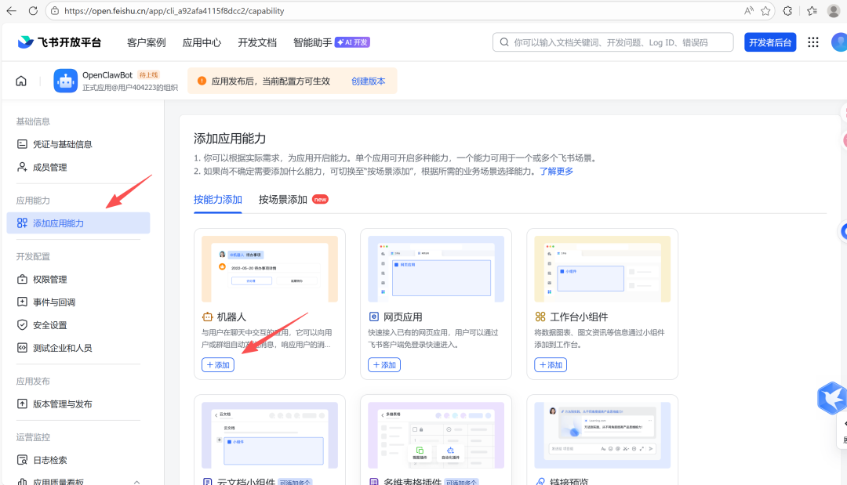This screenshot has width=847, height=485.
Task: Select the 按能力添加 tab
Action: (218, 200)
